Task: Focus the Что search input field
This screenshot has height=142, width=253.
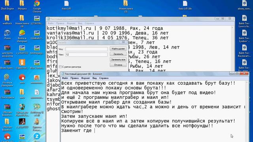Action: click(x=87, y=49)
